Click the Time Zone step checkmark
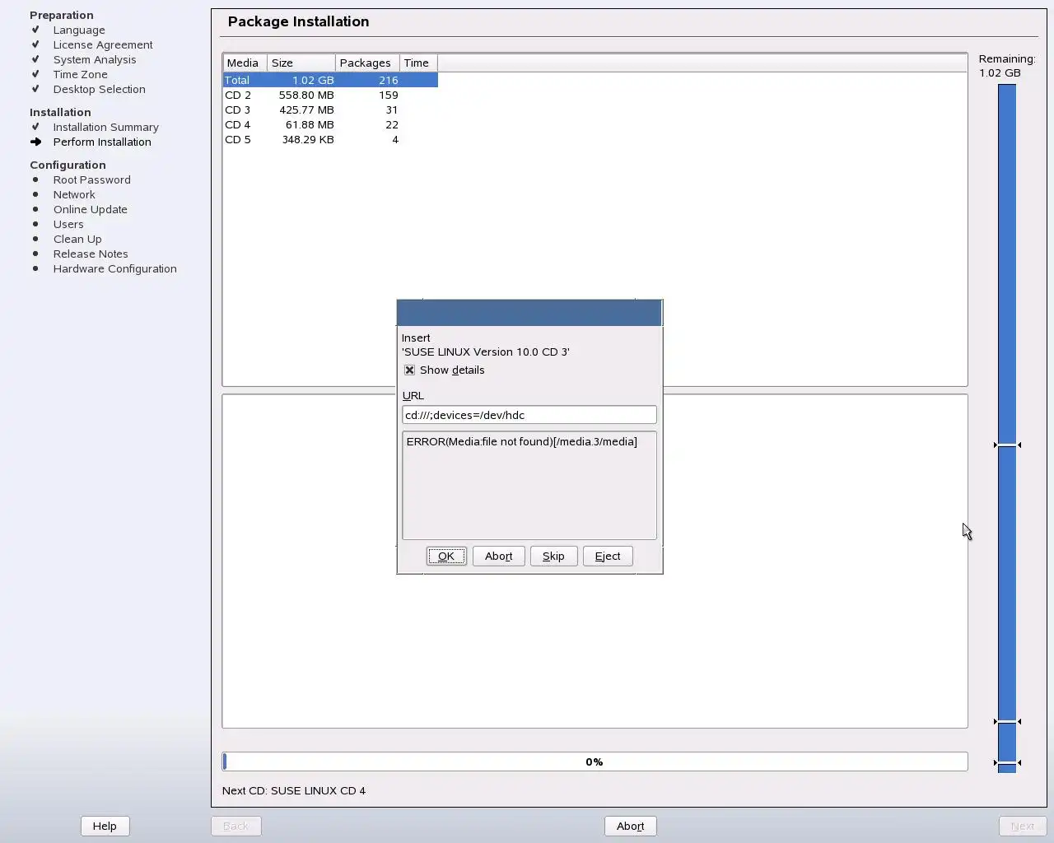 tap(35, 74)
